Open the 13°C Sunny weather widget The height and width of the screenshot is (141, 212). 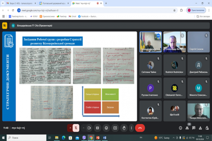click(162, 137)
